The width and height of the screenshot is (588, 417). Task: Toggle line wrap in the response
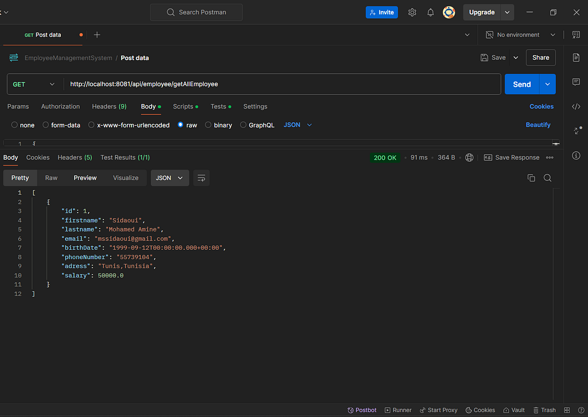tap(202, 177)
